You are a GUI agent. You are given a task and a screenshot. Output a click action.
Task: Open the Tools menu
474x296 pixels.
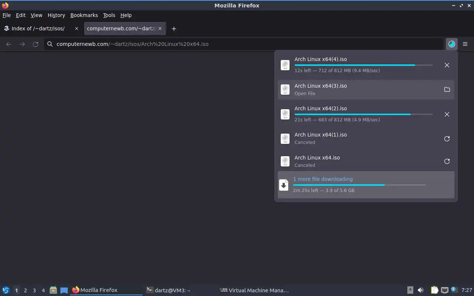[x=109, y=15]
